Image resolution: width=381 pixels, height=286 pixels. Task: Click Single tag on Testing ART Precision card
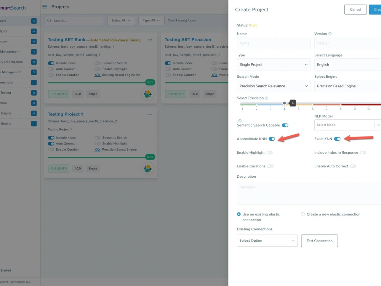pyautogui.click(x=210, y=94)
